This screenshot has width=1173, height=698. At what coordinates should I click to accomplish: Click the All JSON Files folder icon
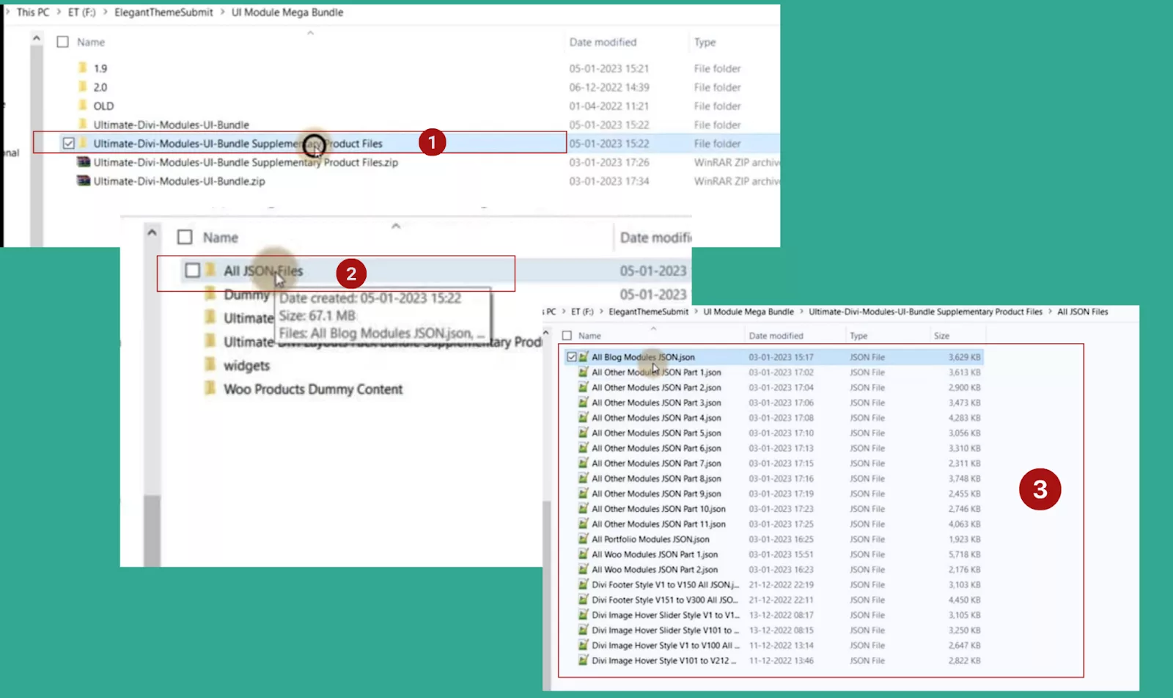[210, 271]
